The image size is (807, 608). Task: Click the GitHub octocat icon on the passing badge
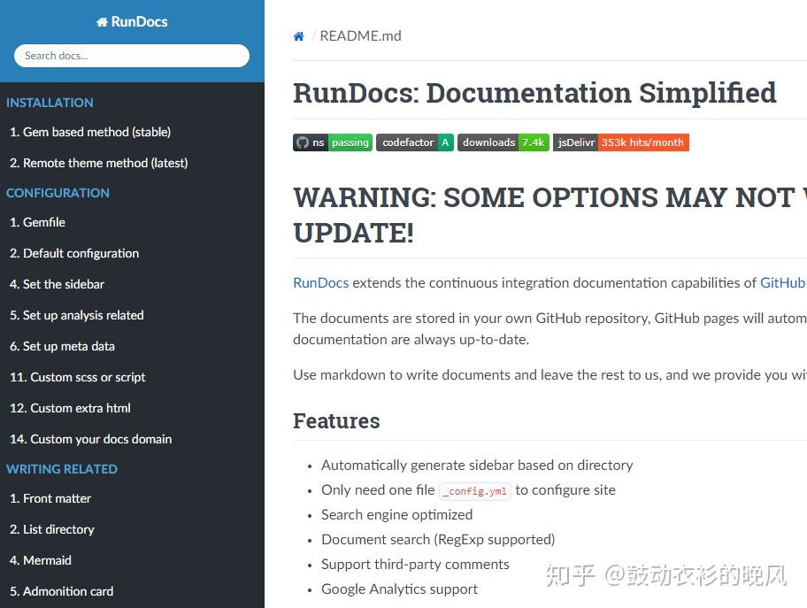301,142
